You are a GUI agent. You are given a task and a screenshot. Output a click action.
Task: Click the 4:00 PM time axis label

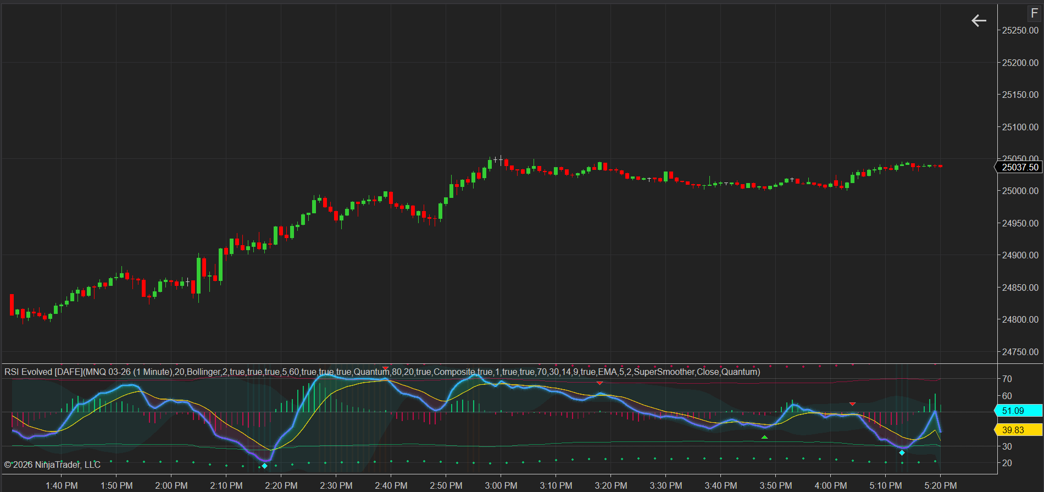[831, 485]
